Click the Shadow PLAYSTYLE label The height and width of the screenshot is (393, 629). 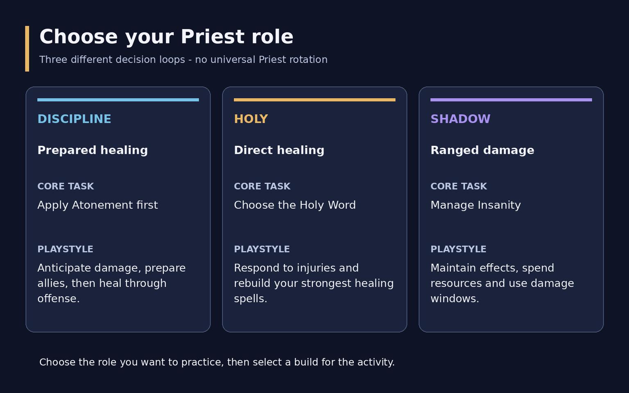(x=458, y=249)
